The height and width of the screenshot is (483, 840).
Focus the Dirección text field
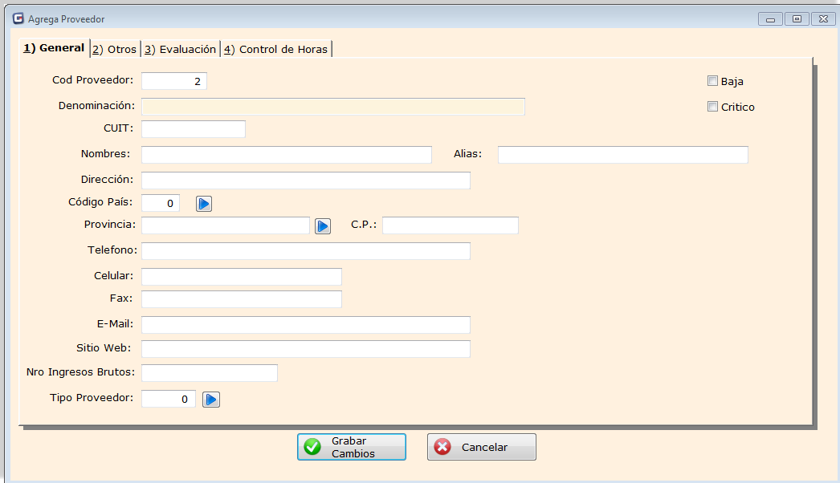click(x=305, y=181)
